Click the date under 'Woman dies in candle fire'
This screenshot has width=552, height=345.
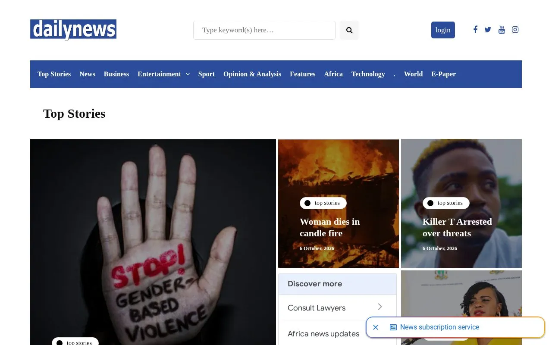point(317,248)
